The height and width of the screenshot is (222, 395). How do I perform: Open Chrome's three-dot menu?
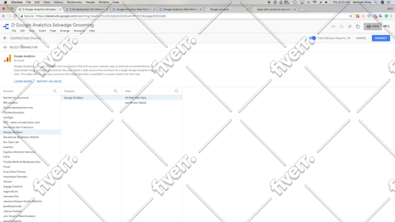391,16
